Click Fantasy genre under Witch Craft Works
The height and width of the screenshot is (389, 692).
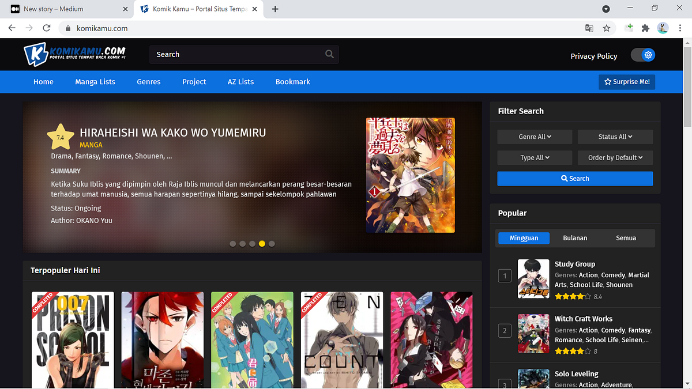point(639,330)
